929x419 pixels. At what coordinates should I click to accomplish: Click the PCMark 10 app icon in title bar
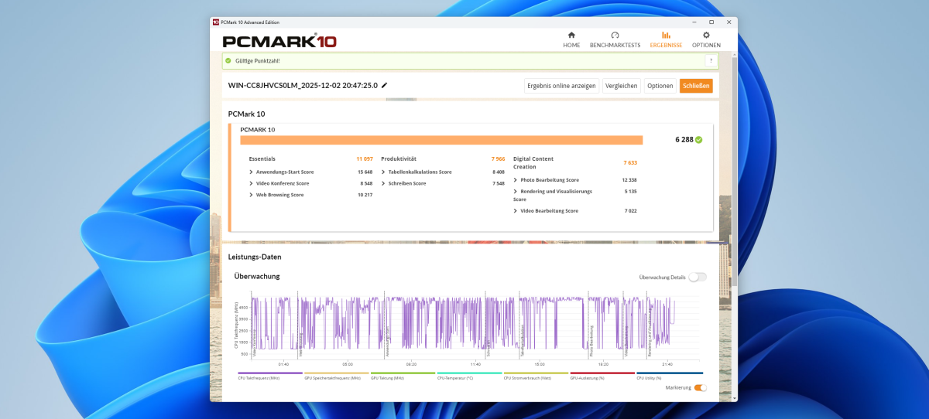215,22
